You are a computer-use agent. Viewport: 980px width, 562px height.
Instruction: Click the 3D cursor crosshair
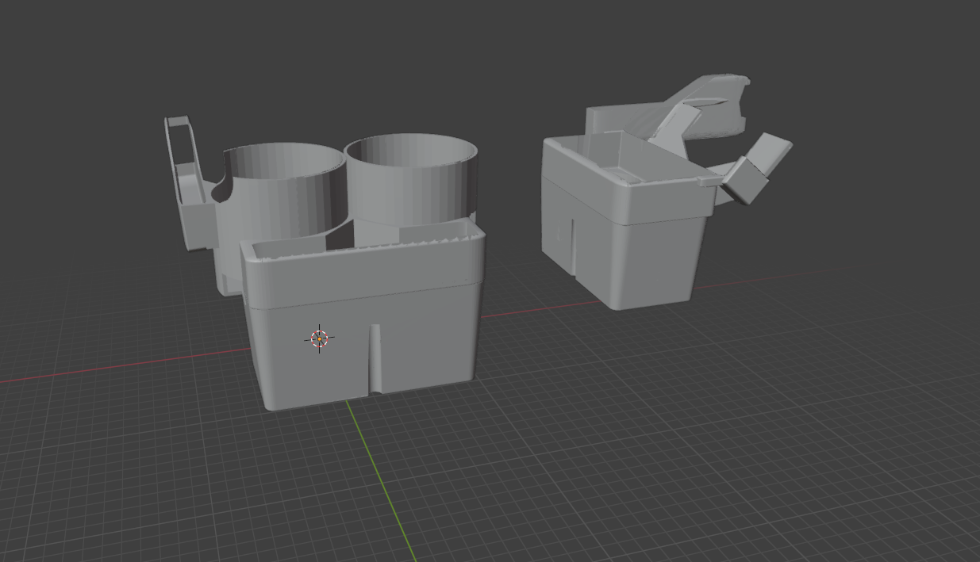tap(320, 339)
